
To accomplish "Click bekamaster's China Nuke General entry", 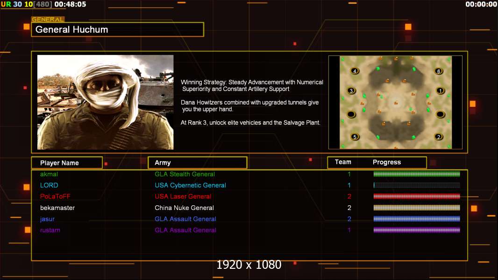I will [x=184, y=208].
